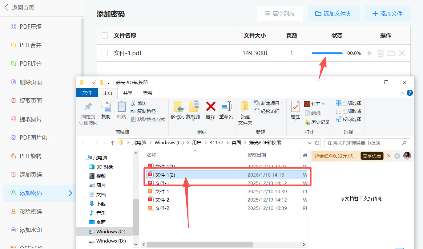Click 全部选择 to select all files
Image resolution: width=423 pixels, height=249 pixels.
[348, 103]
